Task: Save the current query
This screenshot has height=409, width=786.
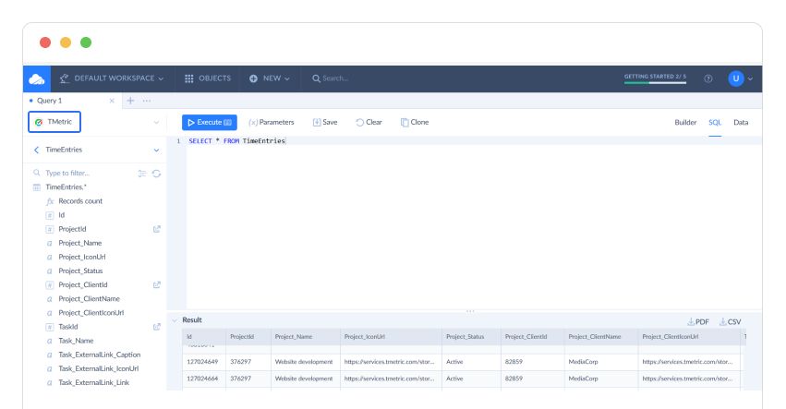Action: (325, 122)
